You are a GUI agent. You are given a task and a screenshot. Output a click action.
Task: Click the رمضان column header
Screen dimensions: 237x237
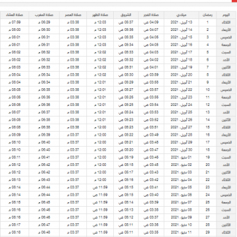[x=207, y=15]
